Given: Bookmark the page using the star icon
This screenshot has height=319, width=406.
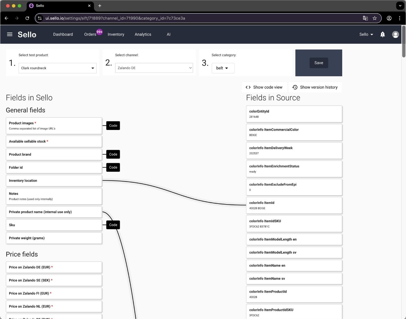Looking at the screenshot, I should click(x=375, y=18).
